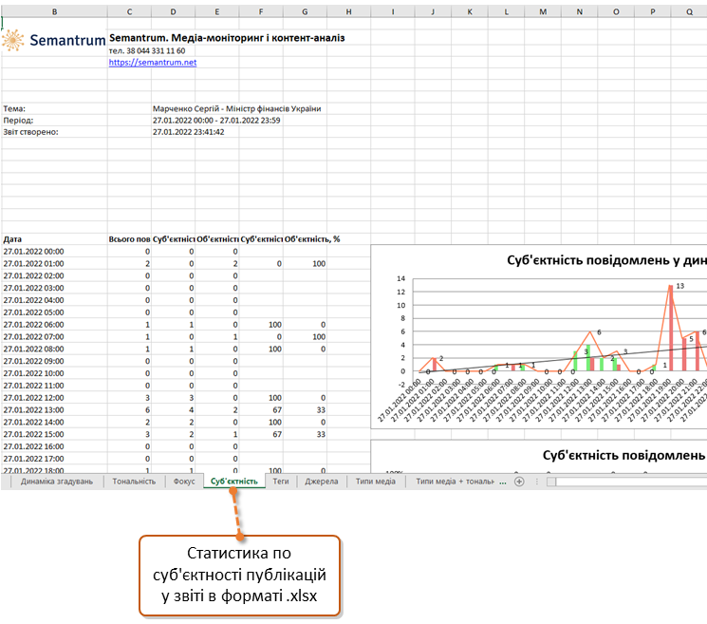Select column P header

[653, 11]
